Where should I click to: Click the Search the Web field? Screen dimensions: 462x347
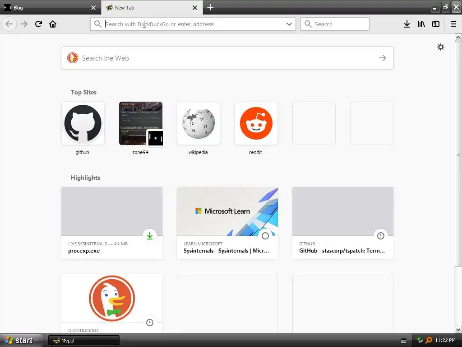pyautogui.click(x=227, y=58)
